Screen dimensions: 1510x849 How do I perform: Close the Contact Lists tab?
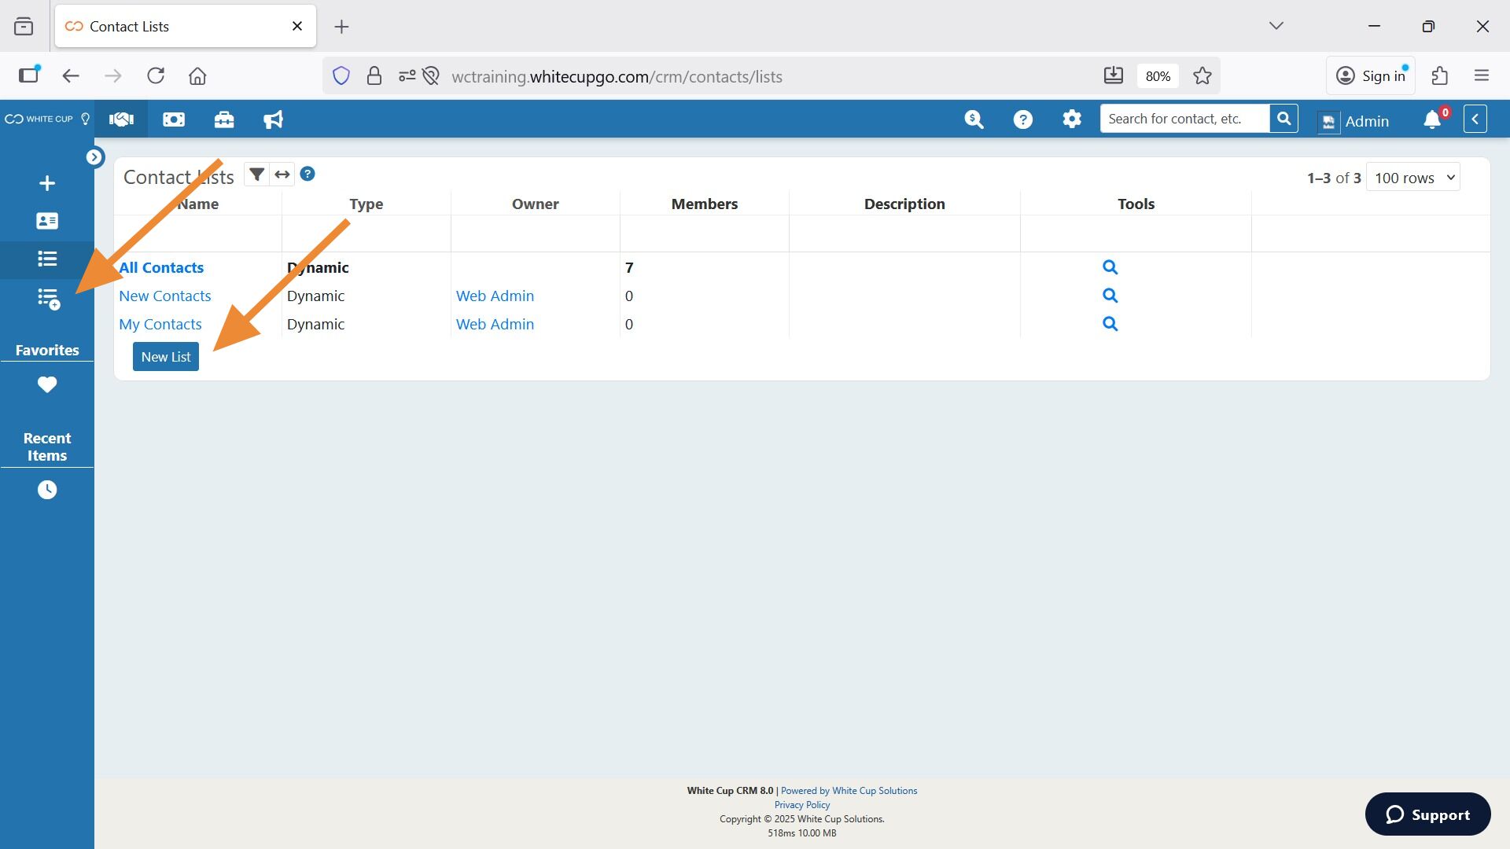[297, 26]
